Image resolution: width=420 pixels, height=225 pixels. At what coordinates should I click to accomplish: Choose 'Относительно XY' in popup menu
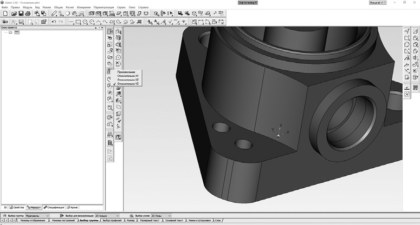(128, 76)
